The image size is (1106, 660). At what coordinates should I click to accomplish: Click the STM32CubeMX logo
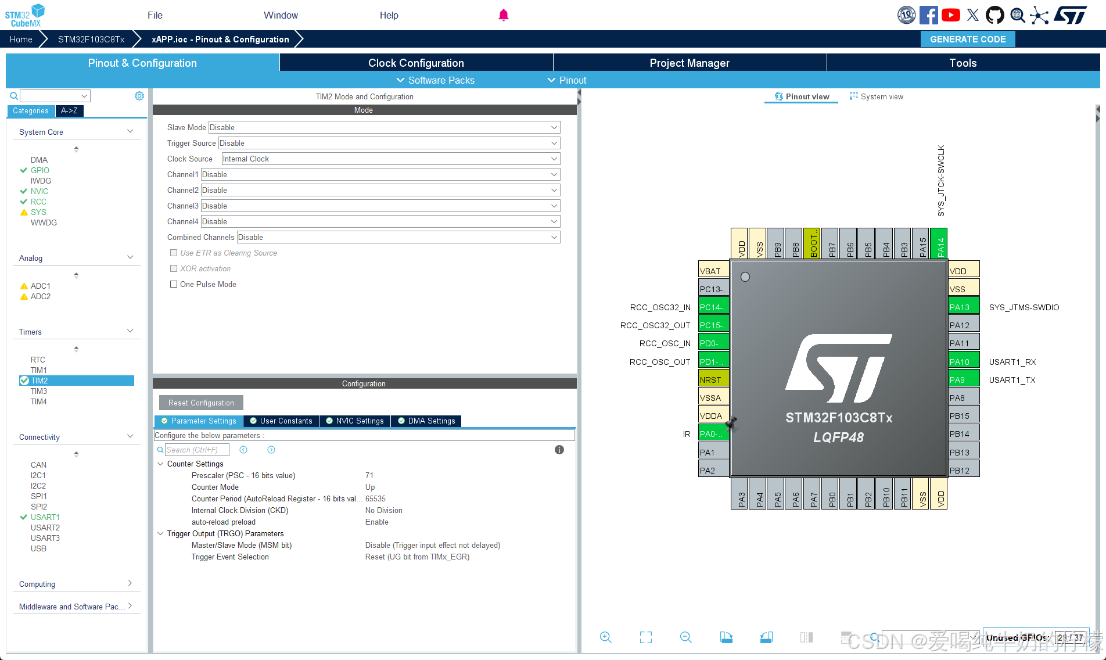coord(25,16)
